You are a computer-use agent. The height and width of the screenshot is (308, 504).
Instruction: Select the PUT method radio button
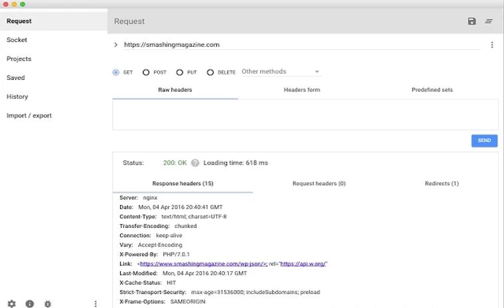click(179, 72)
